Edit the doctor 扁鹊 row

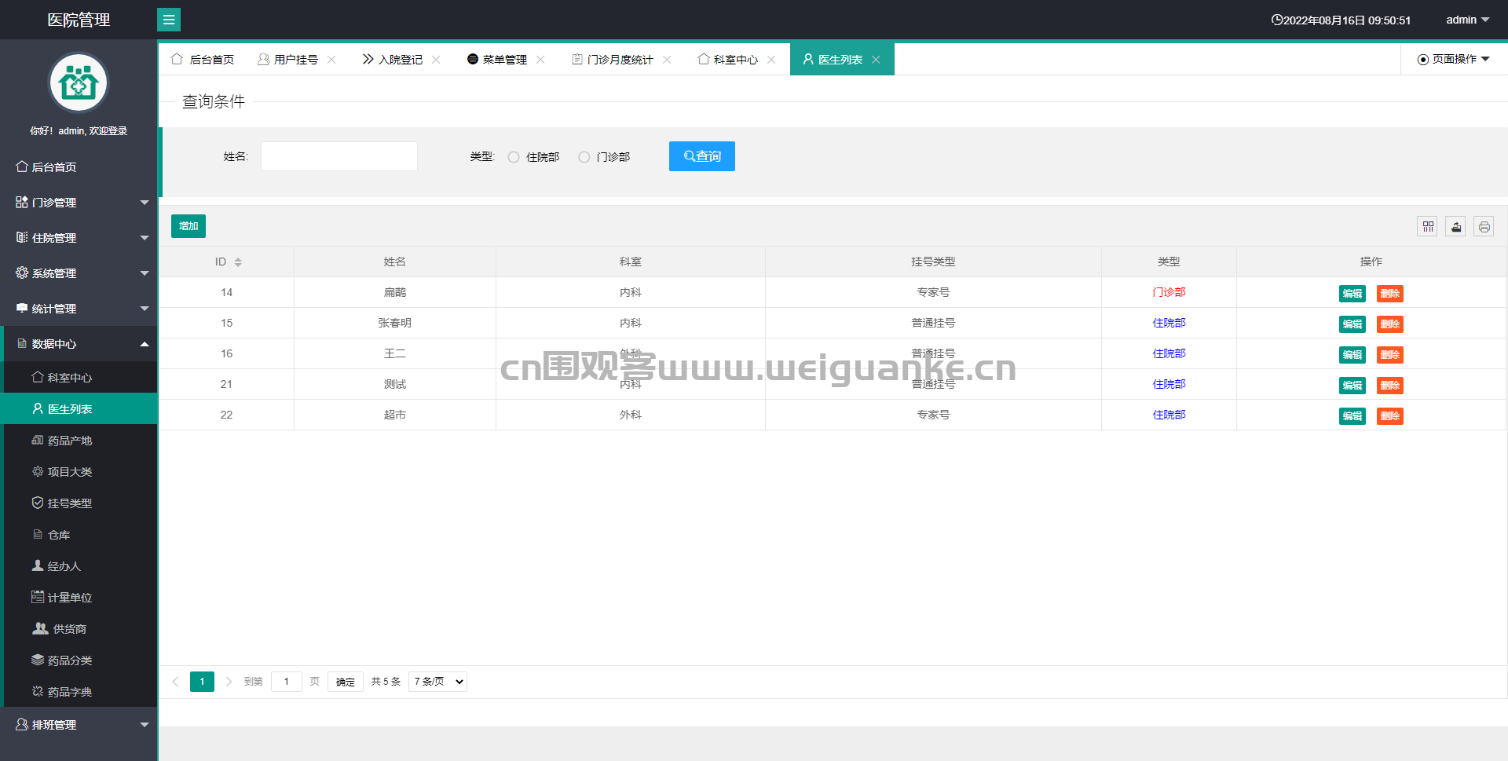click(x=1352, y=294)
